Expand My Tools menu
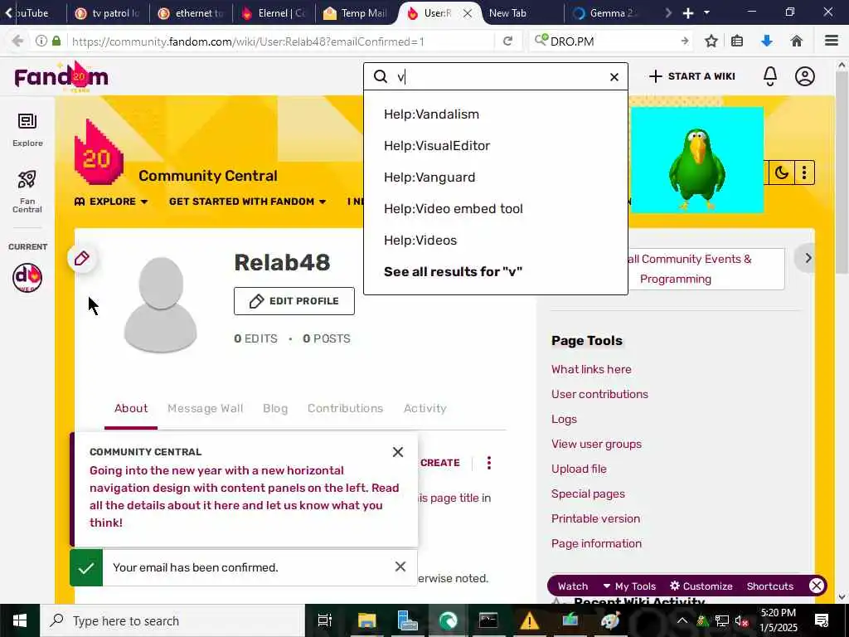The height and width of the screenshot is (637, 849). 629,586
